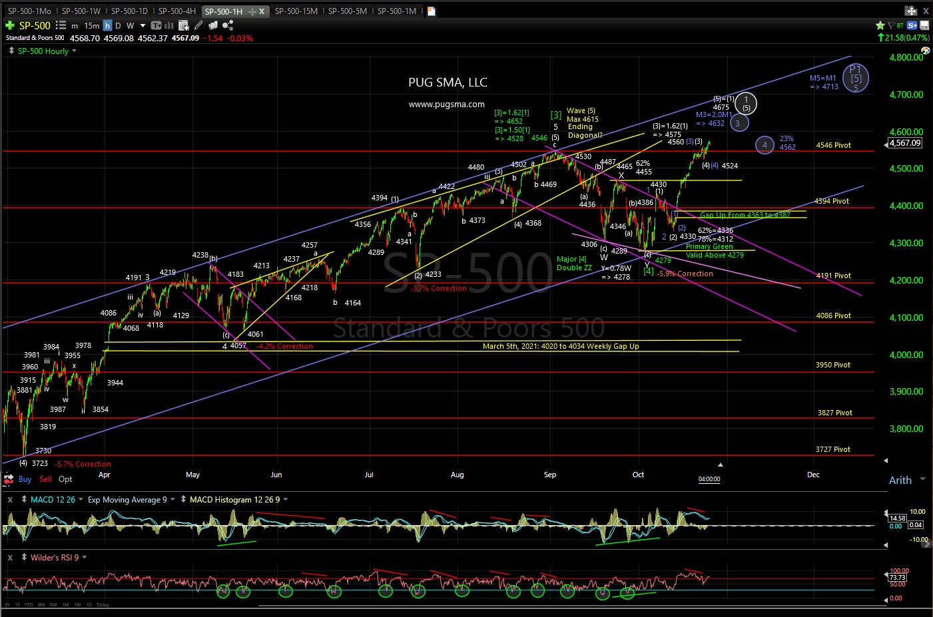This screenshot has width=933, height=617.
Task: Open the MACD 12 26 dropdown
Action: point(81,499)
